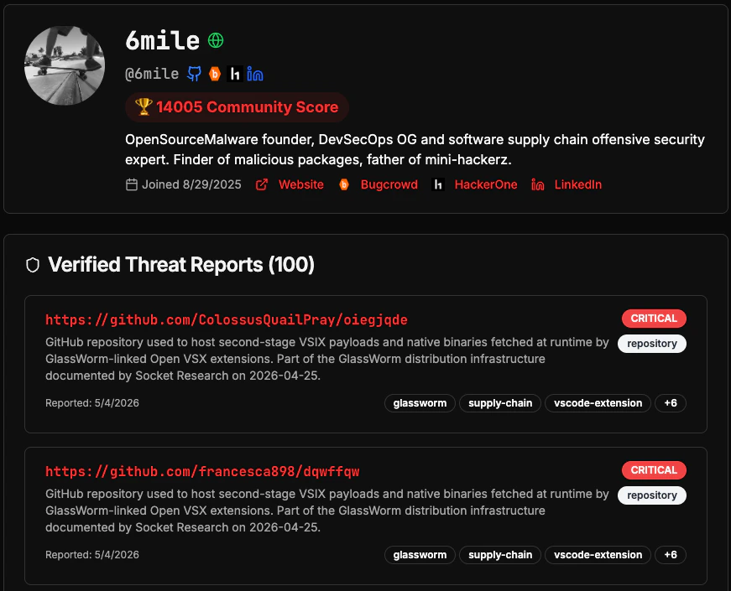Open the francesca898/dqwffqw repository report link
The width and height of the screenshot is (731, 591).
tap(202, 472)
